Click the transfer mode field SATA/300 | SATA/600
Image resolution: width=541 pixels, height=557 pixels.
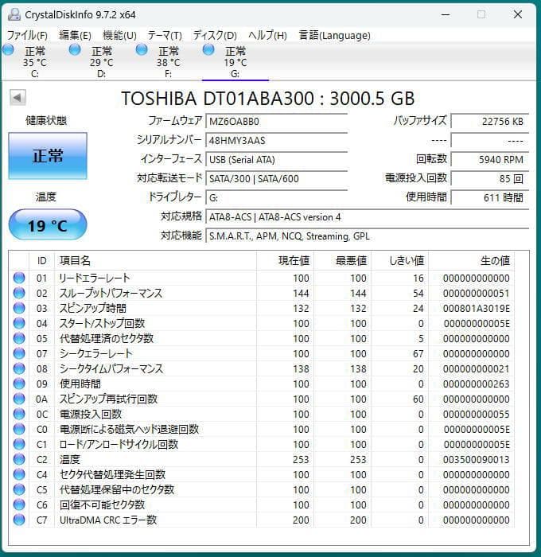[x=277, y=179]
